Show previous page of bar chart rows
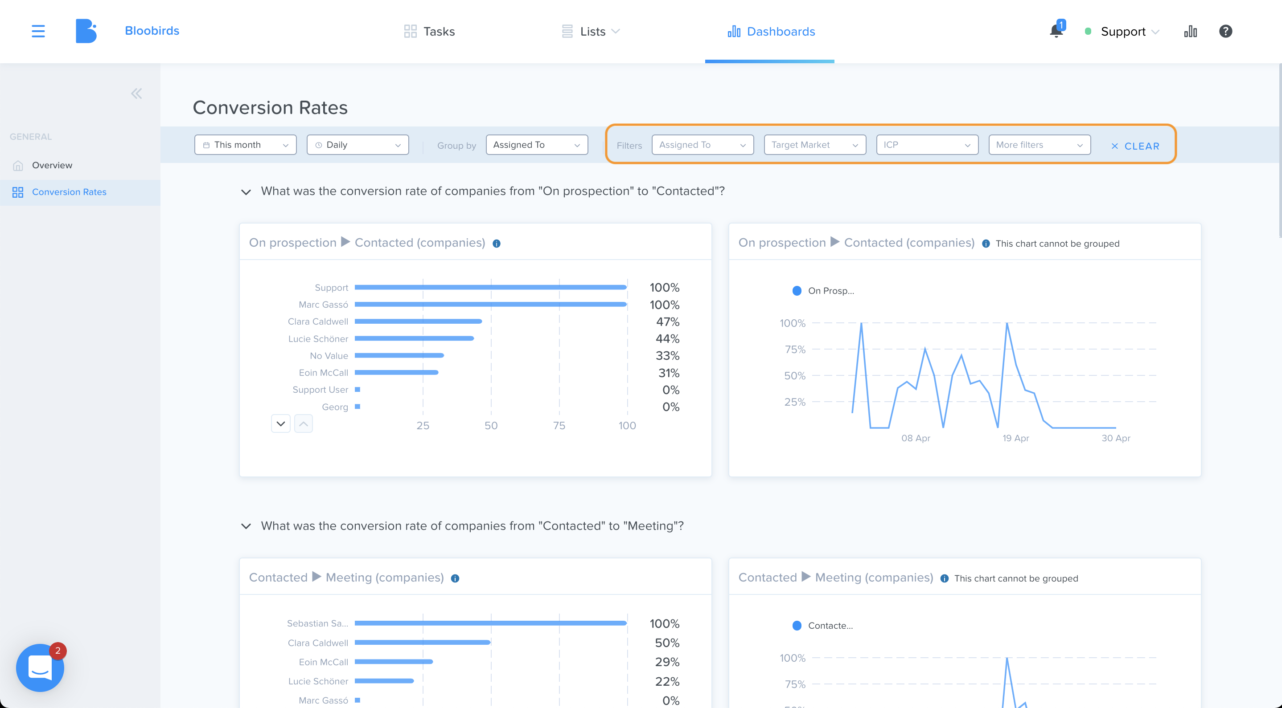This screenshot has height=708, width=1282. (304, 423)
